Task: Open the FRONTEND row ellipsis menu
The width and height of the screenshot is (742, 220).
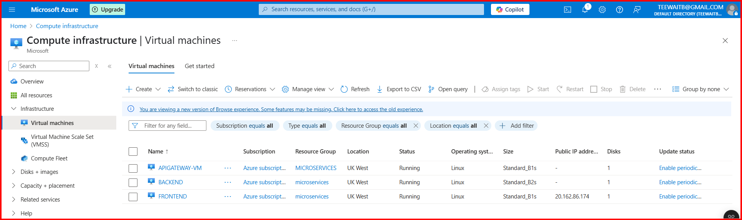Action: [x=228, y=197]
